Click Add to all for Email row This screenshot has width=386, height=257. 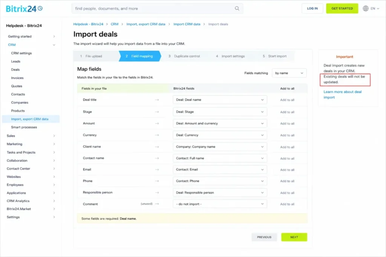coord(287,170)
